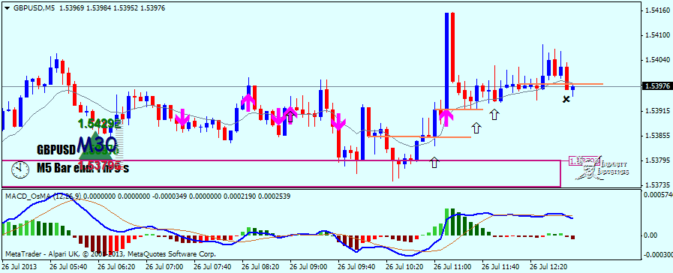Click the 26 Jul 12:20 time label
Screen dimensions: 673x273
click(x=548, y=266)
